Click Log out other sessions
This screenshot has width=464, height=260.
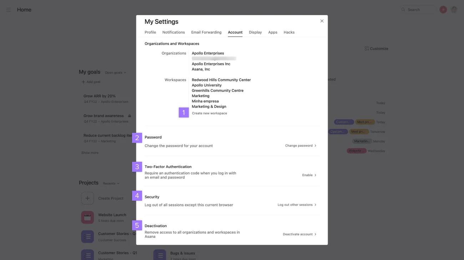pyautogui.click(x=297, y=205)
